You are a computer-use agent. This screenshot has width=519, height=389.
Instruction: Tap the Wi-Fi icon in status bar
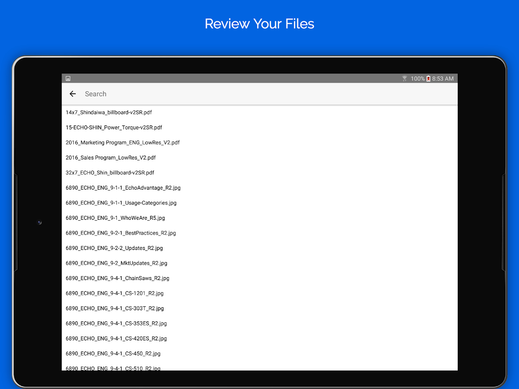click(x=405, y=78)
